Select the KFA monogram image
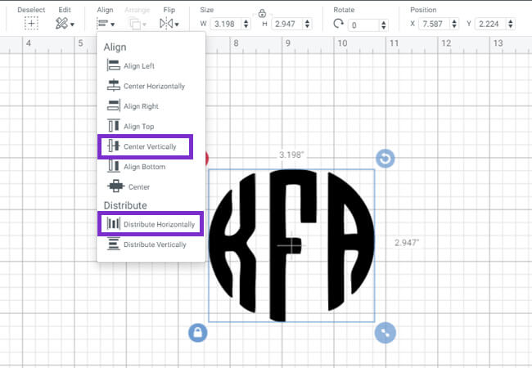Screen dimensions: 532x368 pyautogui.click(x=292, y=245)
